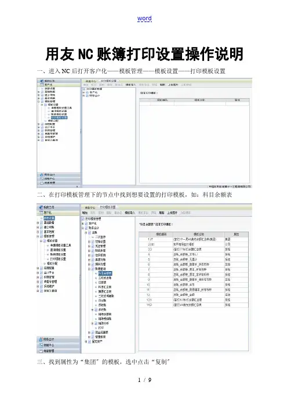Click 财务会计 bar icon in first screenshot

[41, 175]
